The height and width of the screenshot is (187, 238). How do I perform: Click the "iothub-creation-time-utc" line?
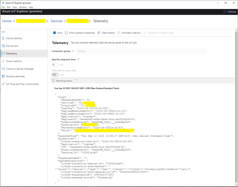click(97, 141)
